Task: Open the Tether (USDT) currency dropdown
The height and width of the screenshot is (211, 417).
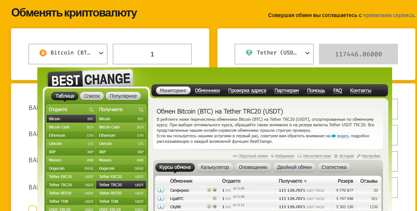Action: pos(274,54)
